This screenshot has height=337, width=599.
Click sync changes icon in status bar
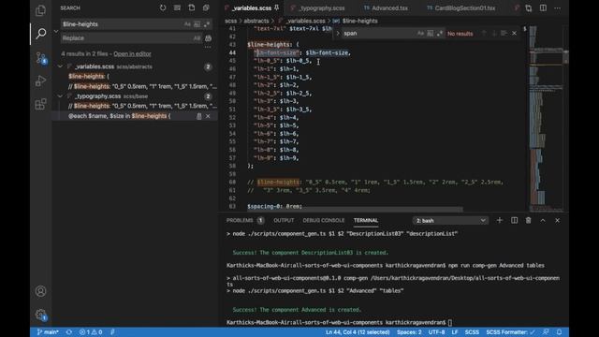pyautogui.click(x=68, y=332)
